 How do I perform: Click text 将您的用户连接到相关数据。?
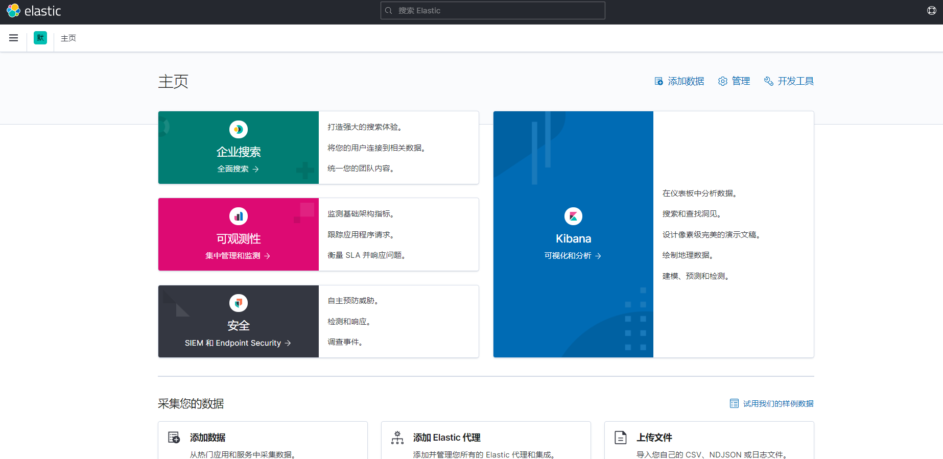[x=378, y=148]
